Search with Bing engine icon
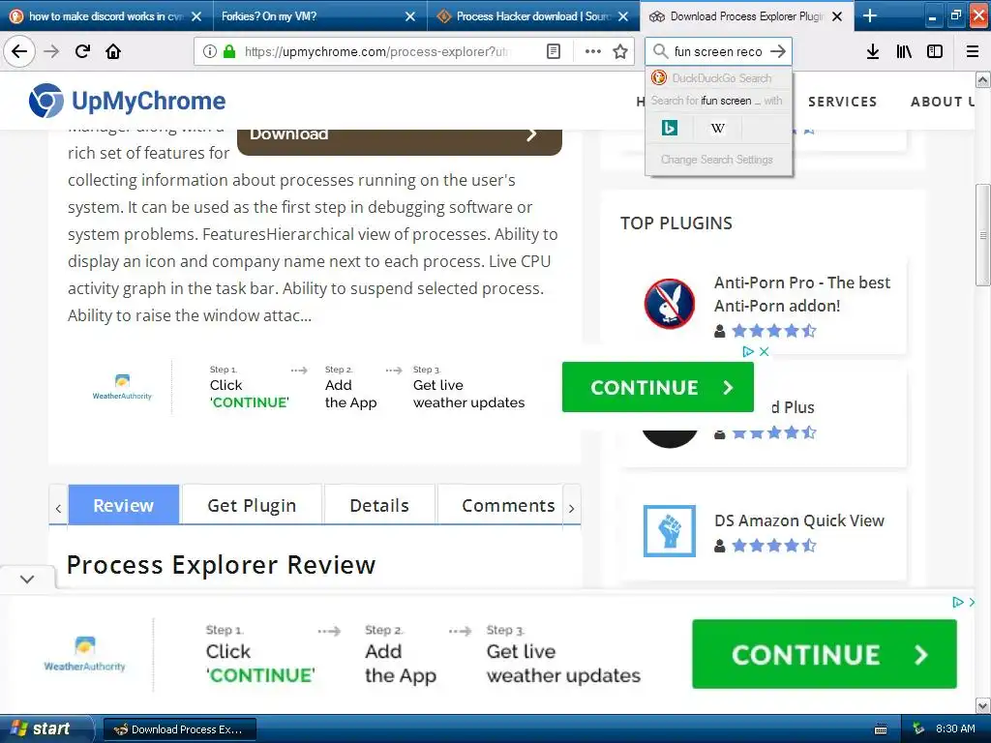Image resolution: width=991 pixels, height=743 pixels. (x=670, y=129)
